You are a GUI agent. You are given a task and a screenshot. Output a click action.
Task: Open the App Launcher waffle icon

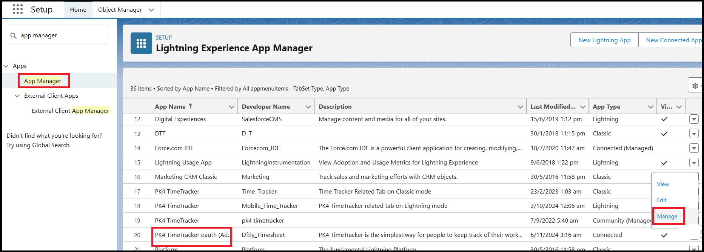tap(18, 9)
